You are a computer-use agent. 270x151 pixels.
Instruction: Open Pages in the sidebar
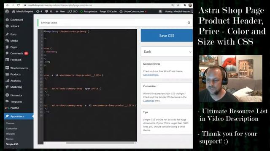point(14,47)
